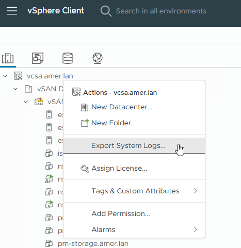Click the New Folder plus icon

[85, 123]
